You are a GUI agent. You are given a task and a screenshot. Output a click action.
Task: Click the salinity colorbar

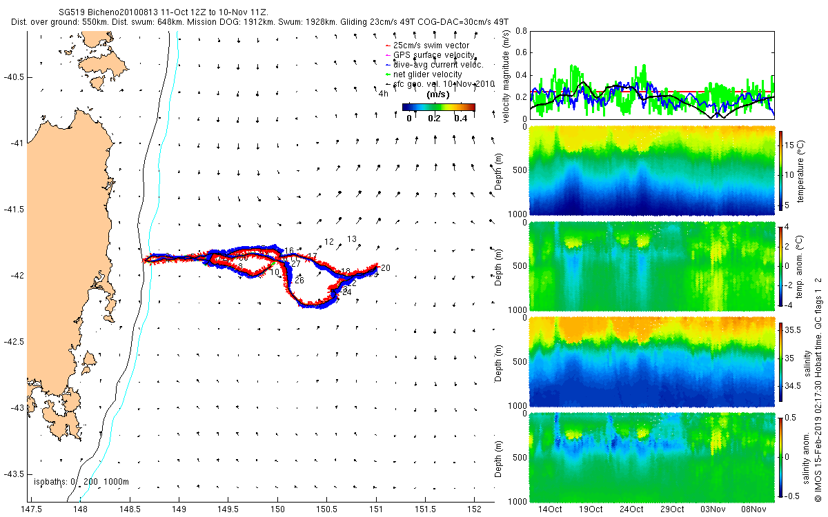pyautogui.click(x=780, y=361)
